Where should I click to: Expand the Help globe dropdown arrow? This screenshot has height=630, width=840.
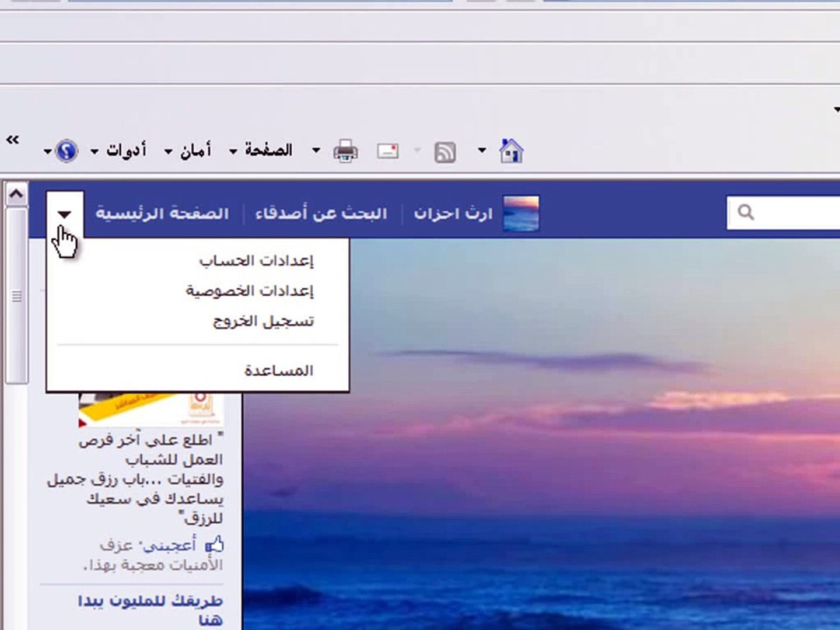pyautogui.click(x=47, y=152)
